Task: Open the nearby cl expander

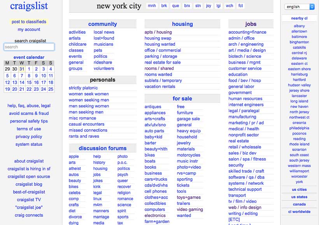Action: (x=299, y=18)
